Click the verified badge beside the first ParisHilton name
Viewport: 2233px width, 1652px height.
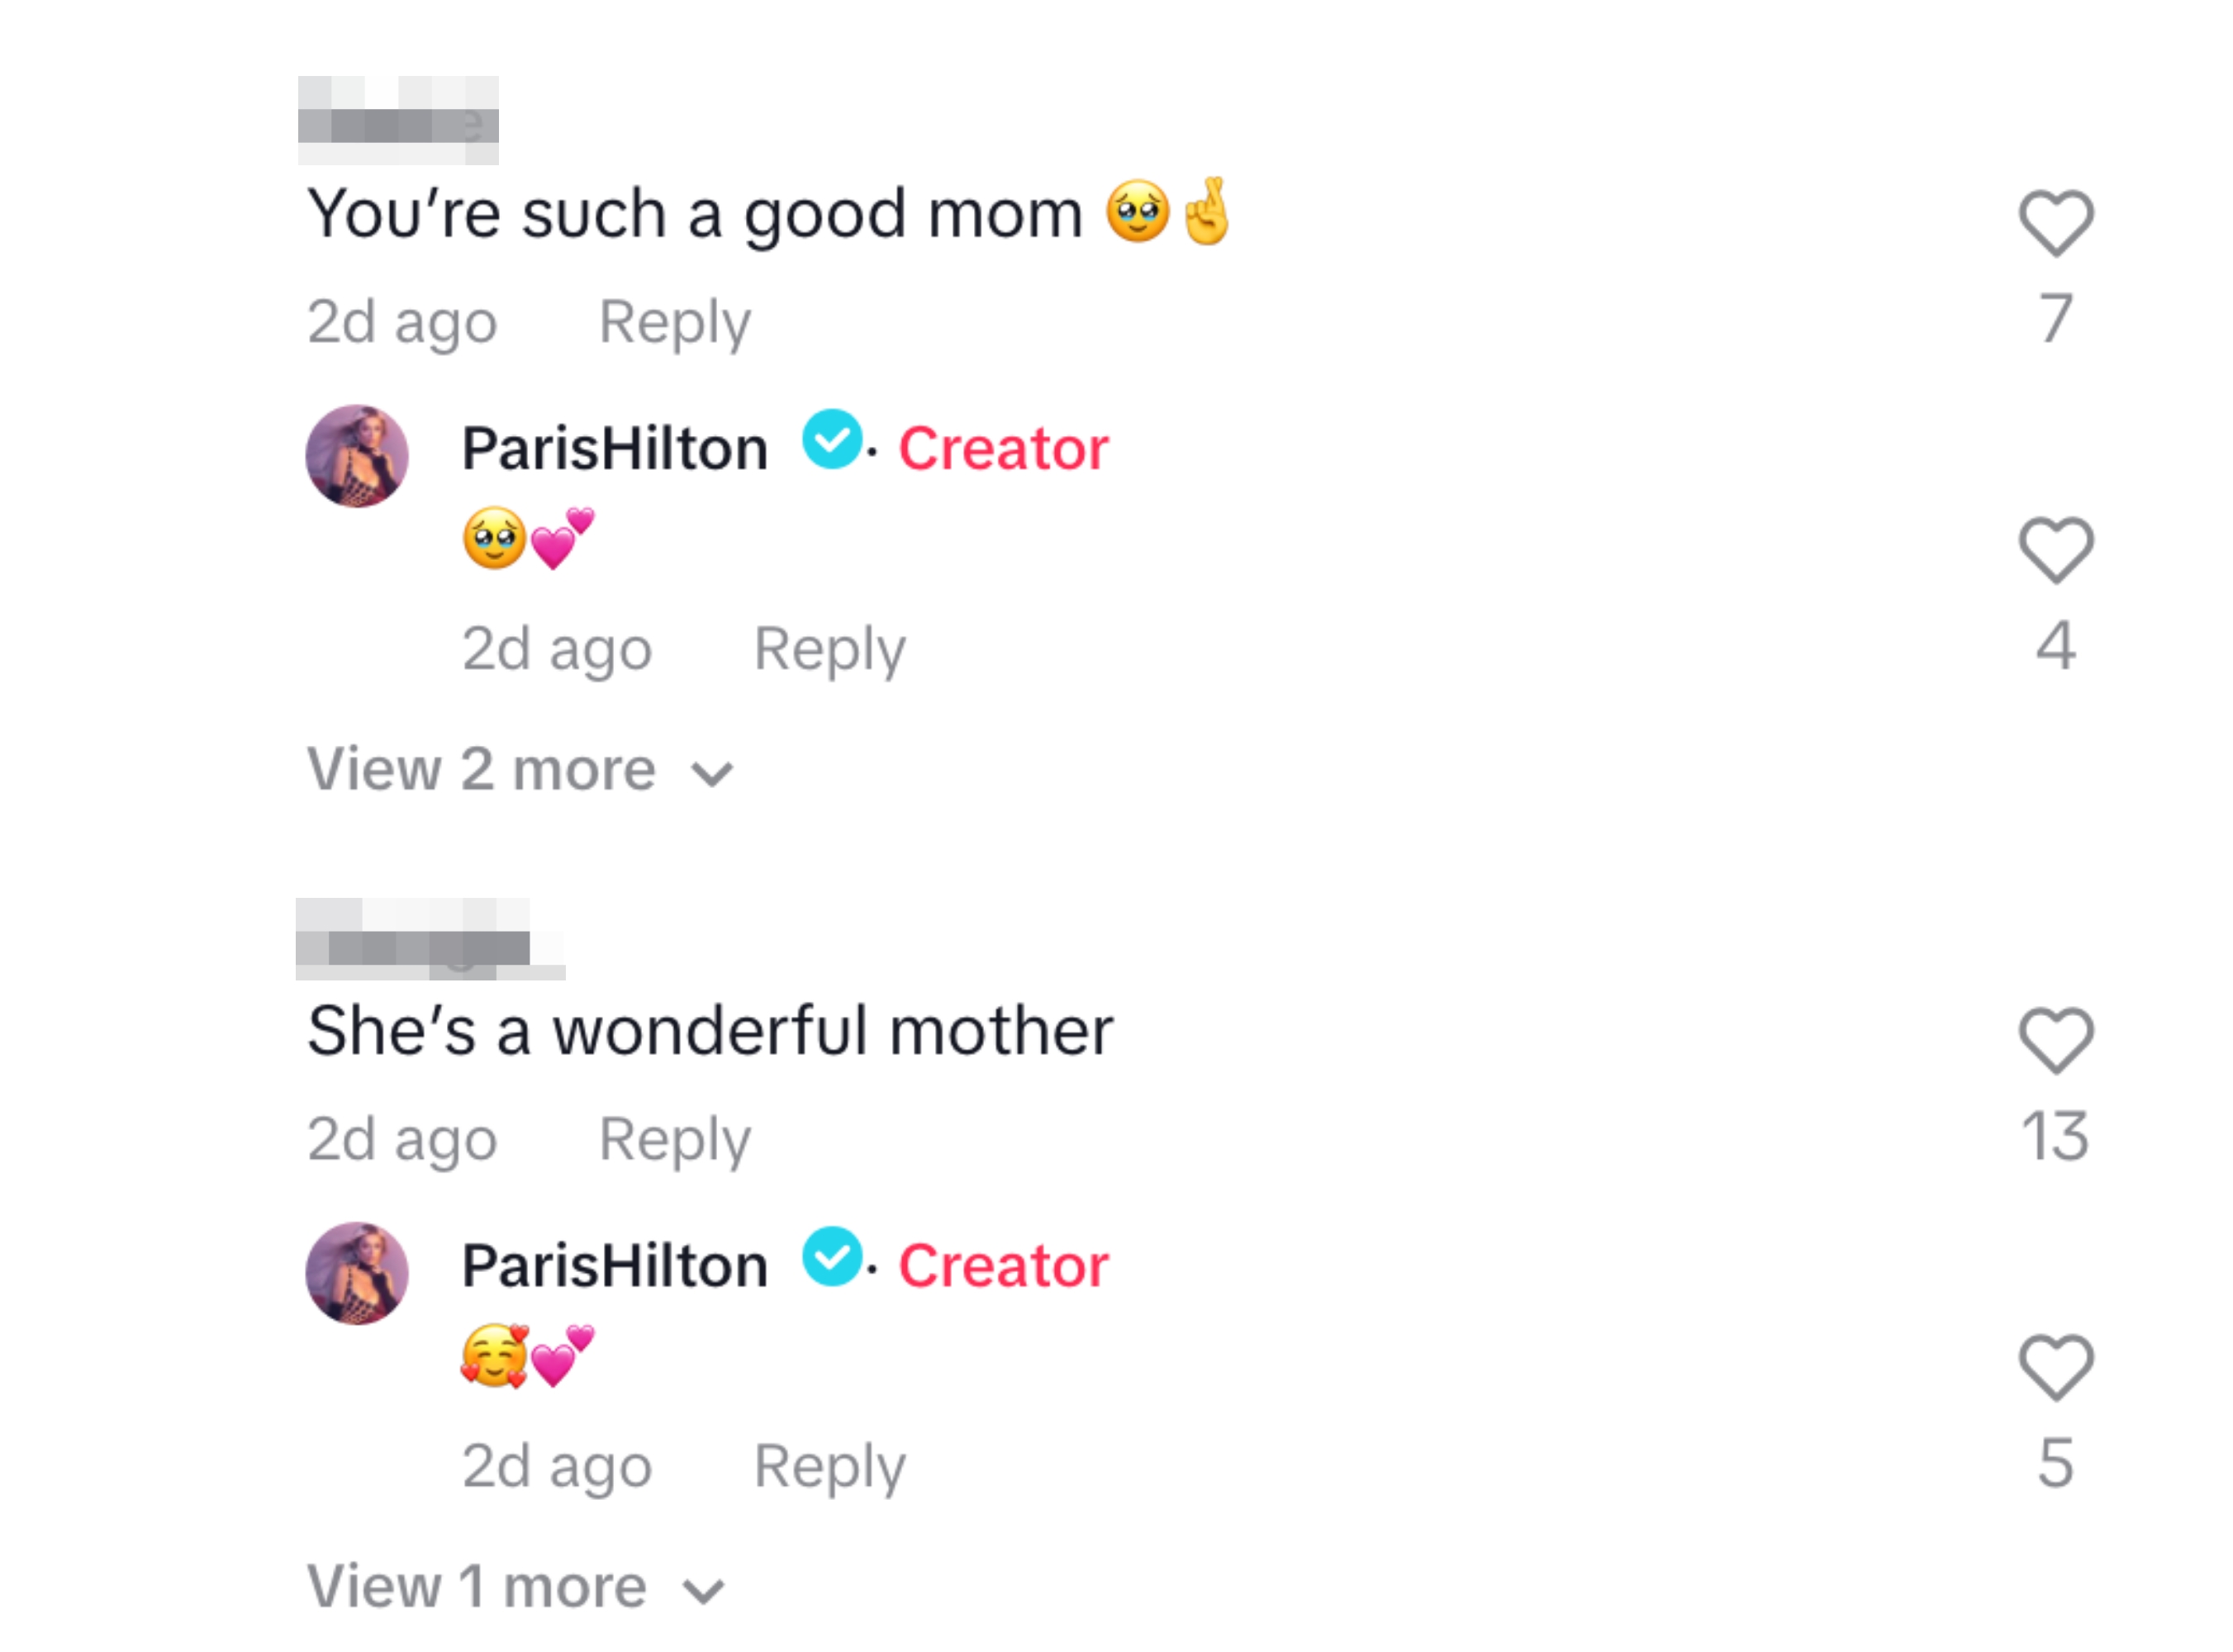[831, 447]
